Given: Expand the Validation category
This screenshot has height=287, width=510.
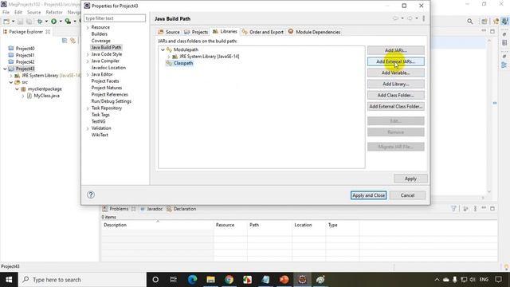Looking at the screenshot, I should pos(88,128).
